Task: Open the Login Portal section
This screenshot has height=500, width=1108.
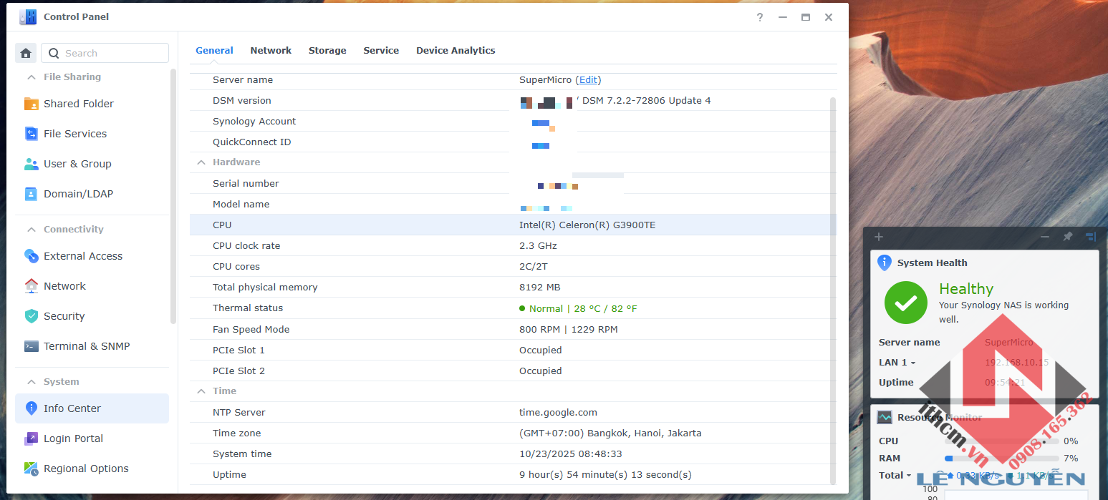Action: click(x=73, y=438)
